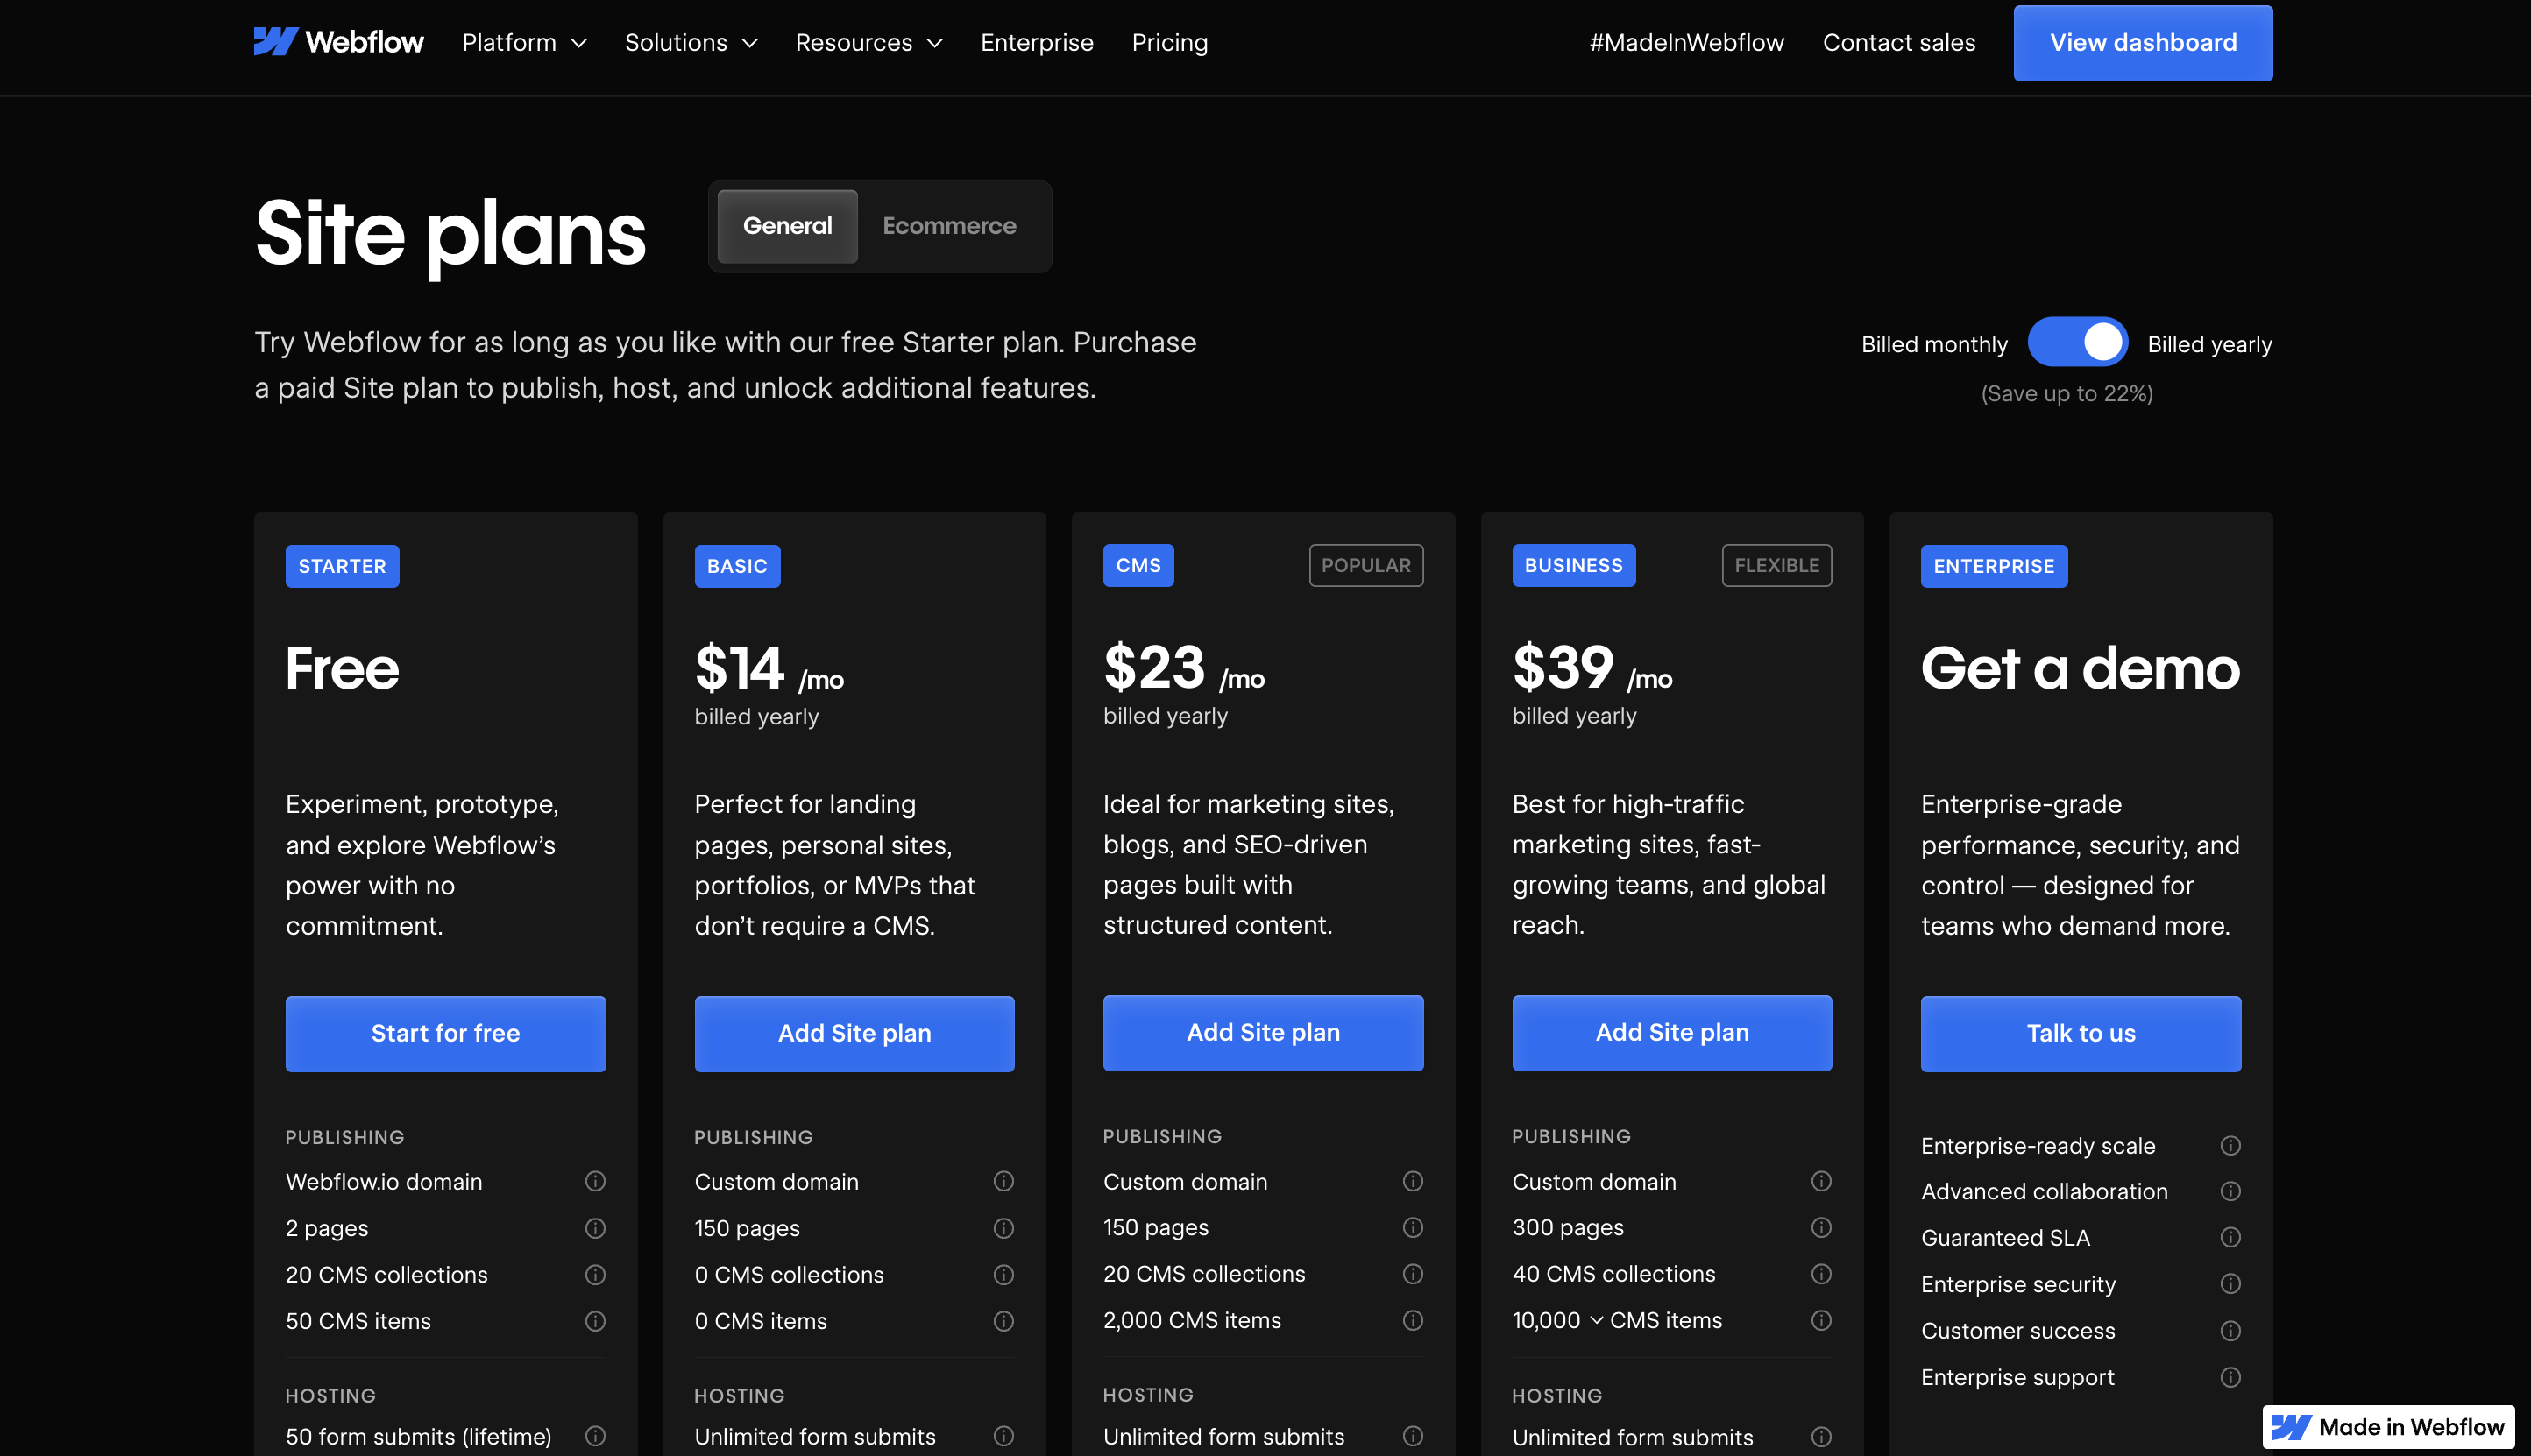Click the "$23 /mo" price text
Image resolution: width=2531 pixels, height=1456 pixels.
(x=1183, y=668)
